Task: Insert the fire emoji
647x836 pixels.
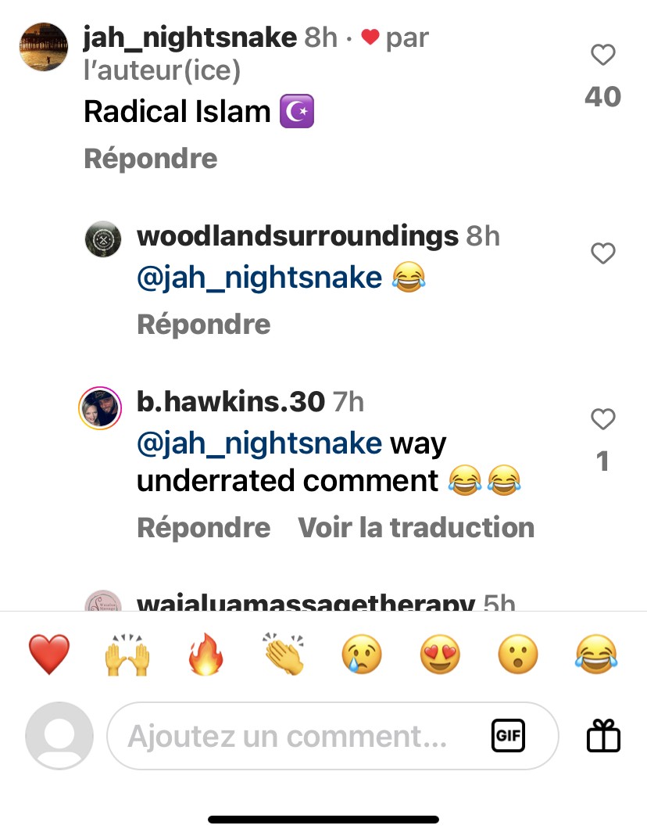Action: 206,655
